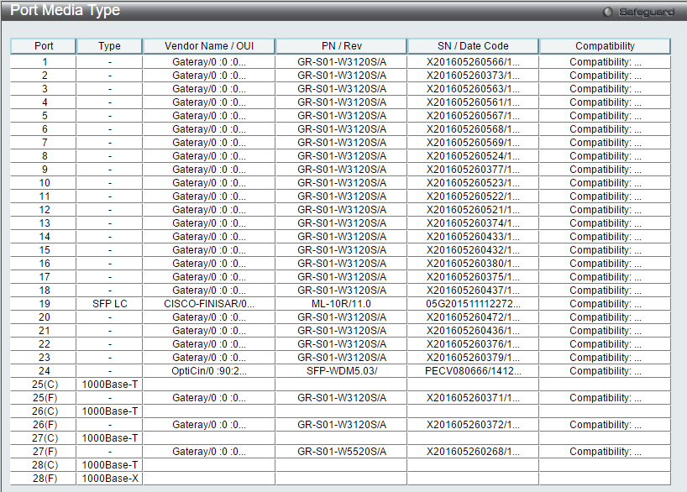The image size is (687, 492).
Task: Click the Port Media Type title
Action: coord(65,10)
